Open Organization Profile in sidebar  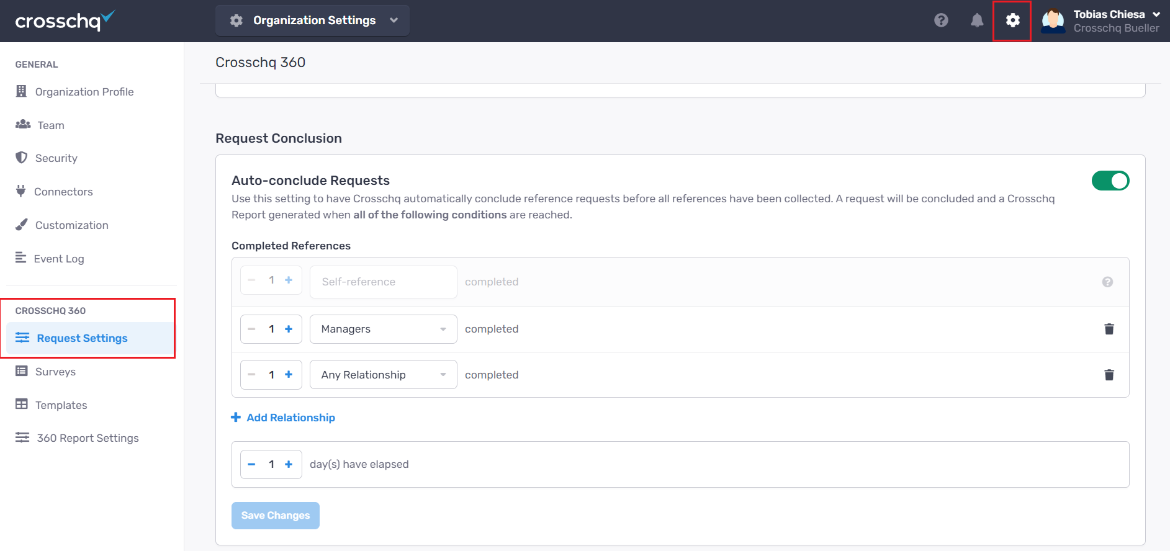84,92
